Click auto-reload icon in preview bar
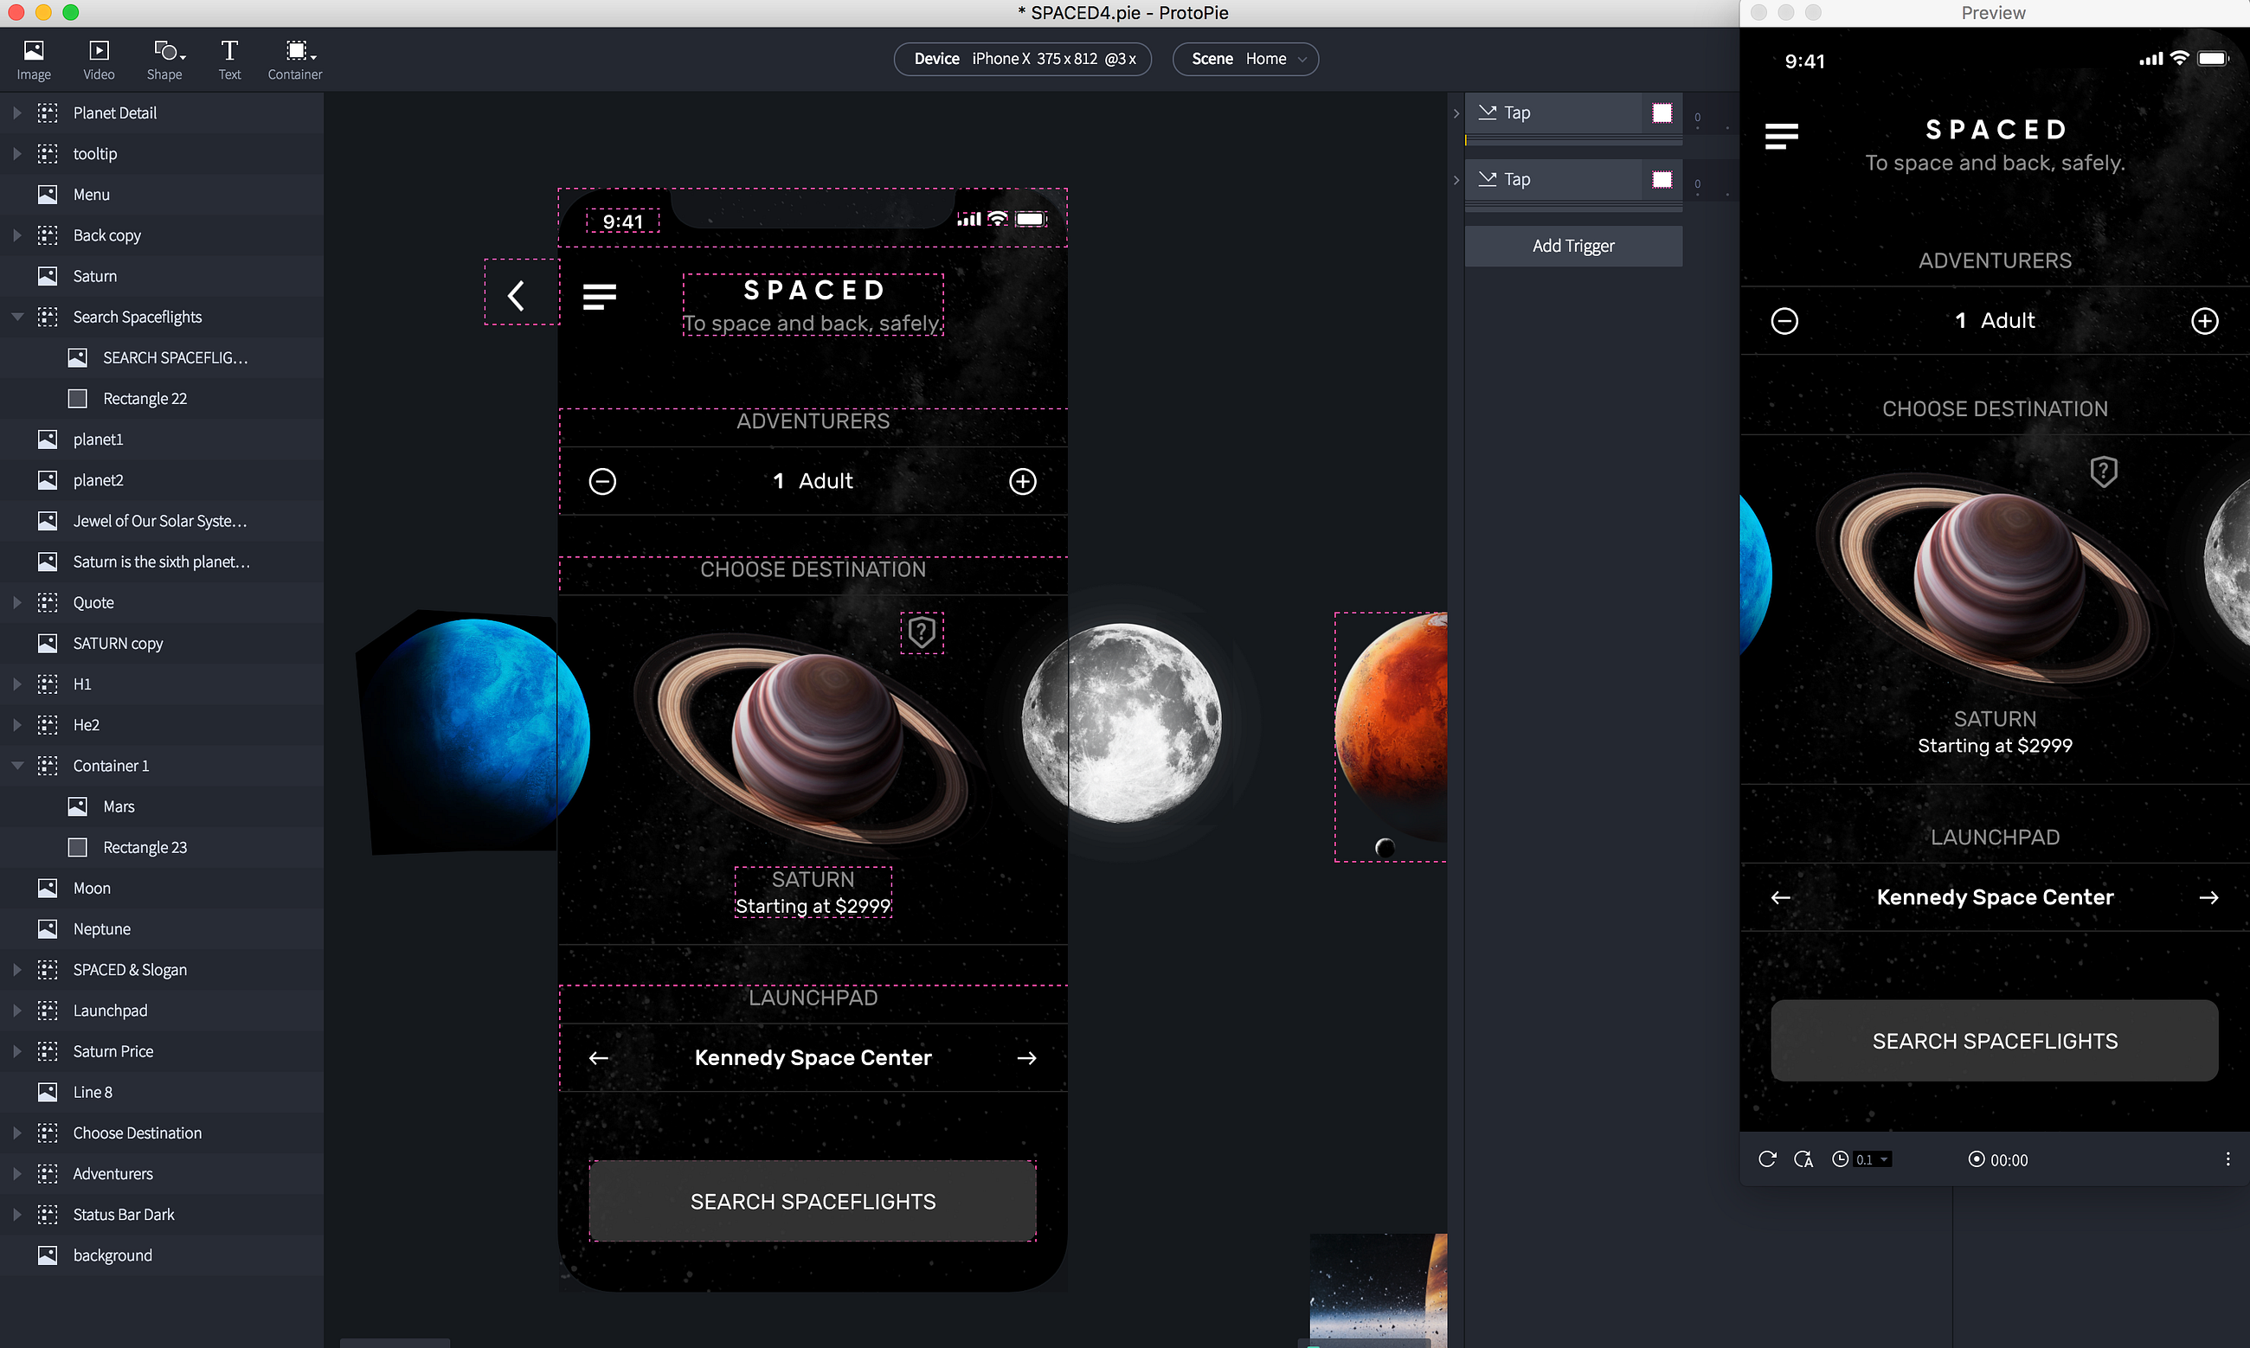The image size is (2250, 1348). (1803, 1159)
